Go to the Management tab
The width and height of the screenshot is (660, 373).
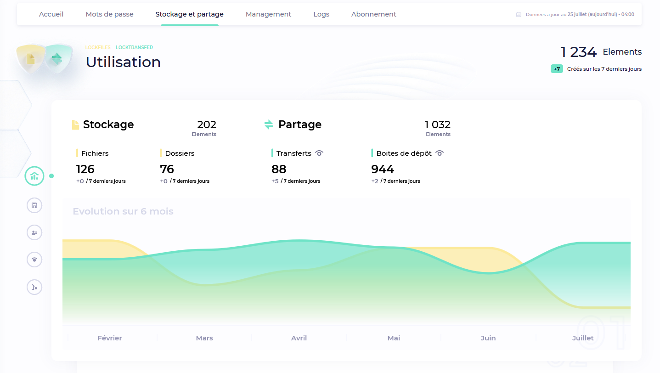click(268, 14)
